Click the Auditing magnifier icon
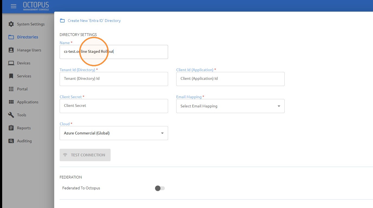The height and width of the screenshot is (208, 373). click(11, 141)
